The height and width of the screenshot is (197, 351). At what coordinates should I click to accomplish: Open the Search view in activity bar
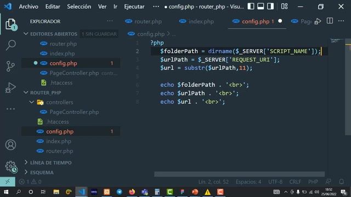tap(10, 45)
